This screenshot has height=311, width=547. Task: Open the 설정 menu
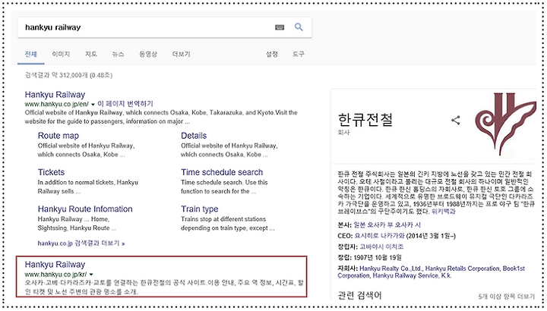coord(272,54)
